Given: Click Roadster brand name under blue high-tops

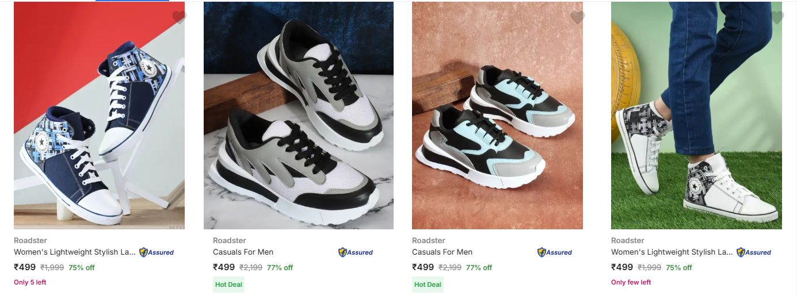Looking at the screenshot, I should coord(30,240).
